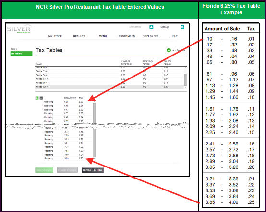Image resolution: width=266 pixels, height=212 pixels.
Task: Click the .81 - .96 row in Florida table
Action: 230,74
